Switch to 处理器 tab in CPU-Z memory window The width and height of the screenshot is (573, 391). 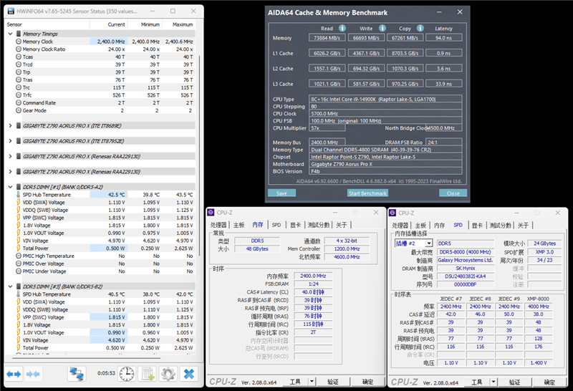pyautogui.click(x=218, y=225)
